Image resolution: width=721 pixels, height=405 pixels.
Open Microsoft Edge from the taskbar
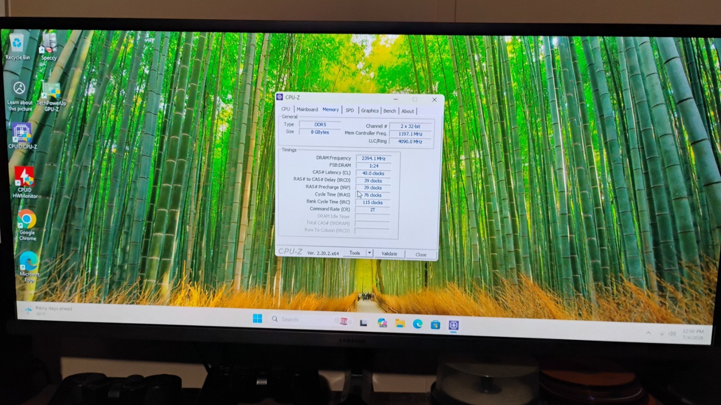(x=417, y=324)
